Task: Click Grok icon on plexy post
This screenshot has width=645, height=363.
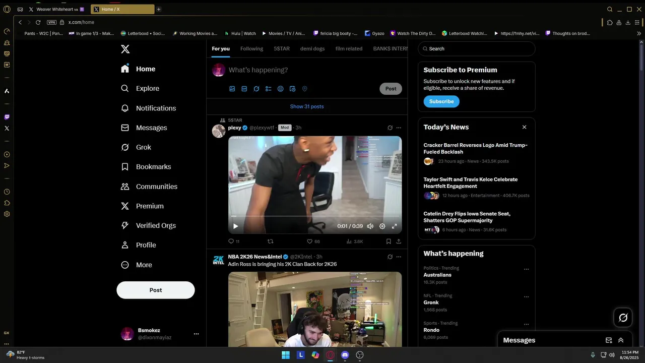Action: (x=390, y=128)
